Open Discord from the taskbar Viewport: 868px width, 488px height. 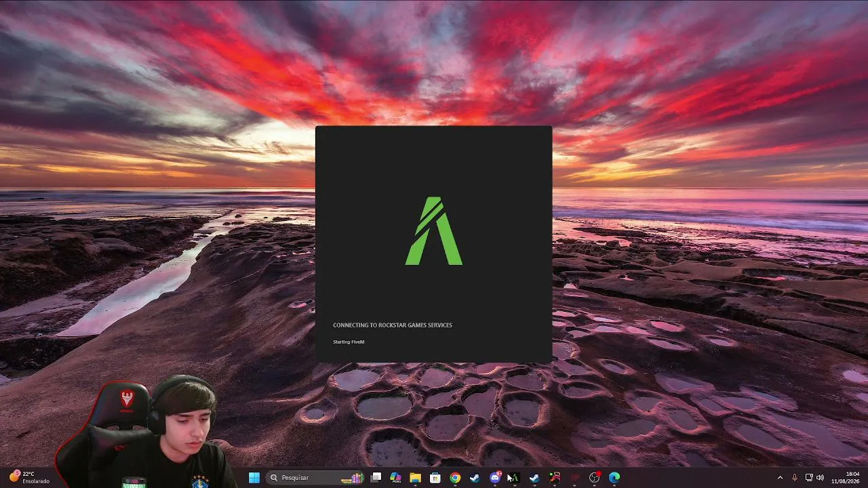tap(495, 478)
